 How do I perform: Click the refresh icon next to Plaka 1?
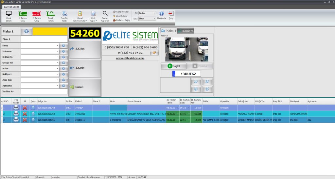pos(26,31)
